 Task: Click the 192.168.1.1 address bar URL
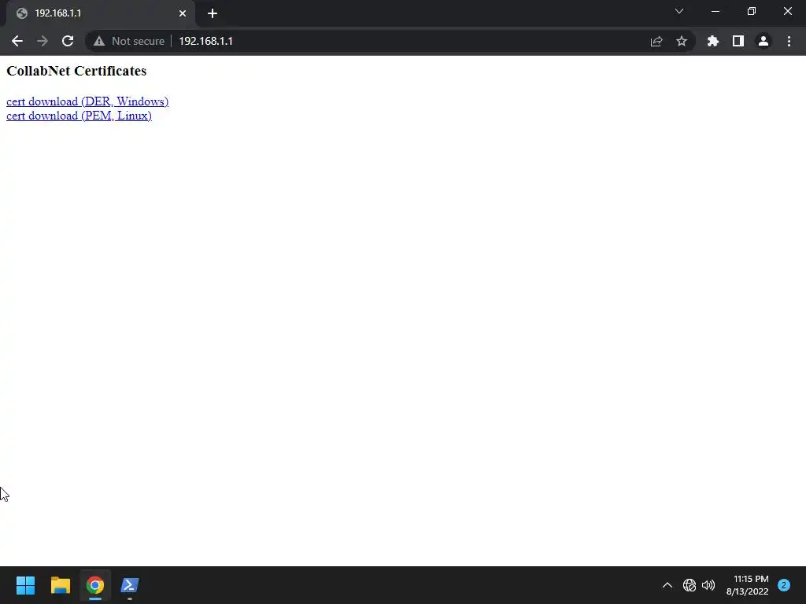tap(205, 41)
